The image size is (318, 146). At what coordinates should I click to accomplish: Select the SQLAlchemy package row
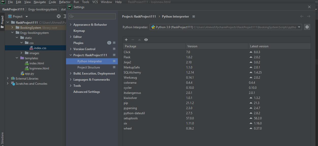click(132, 72)
